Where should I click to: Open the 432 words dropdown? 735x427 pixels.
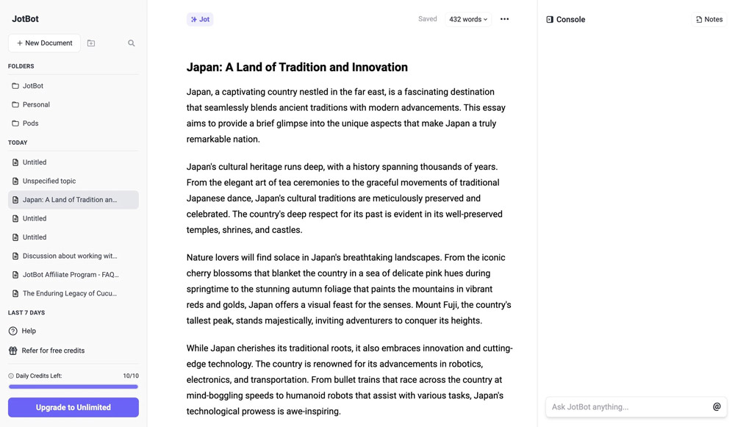click(x=468, y=19)
